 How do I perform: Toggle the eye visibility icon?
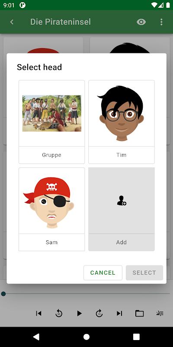[x=141, y=22]
